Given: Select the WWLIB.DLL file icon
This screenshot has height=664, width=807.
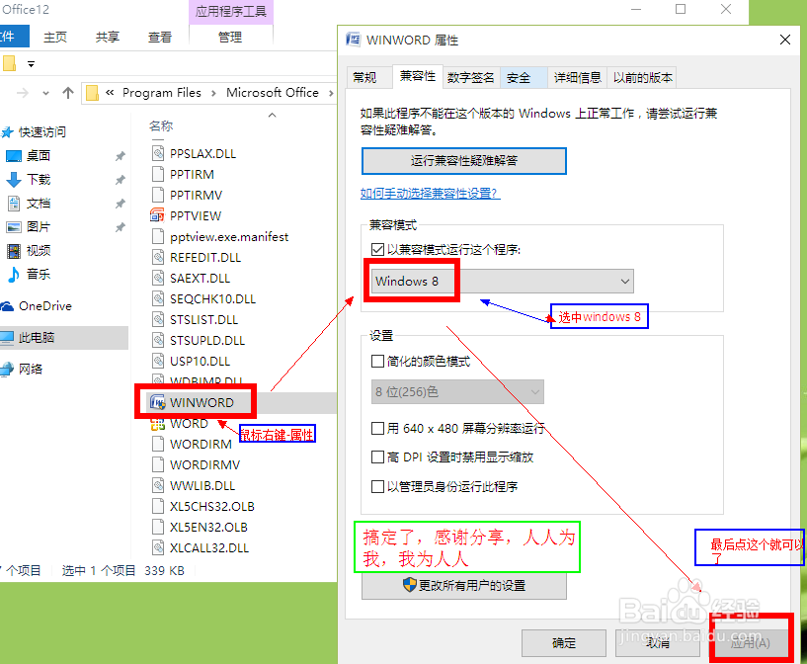Looking at the screenshot, I should [158, 485].
